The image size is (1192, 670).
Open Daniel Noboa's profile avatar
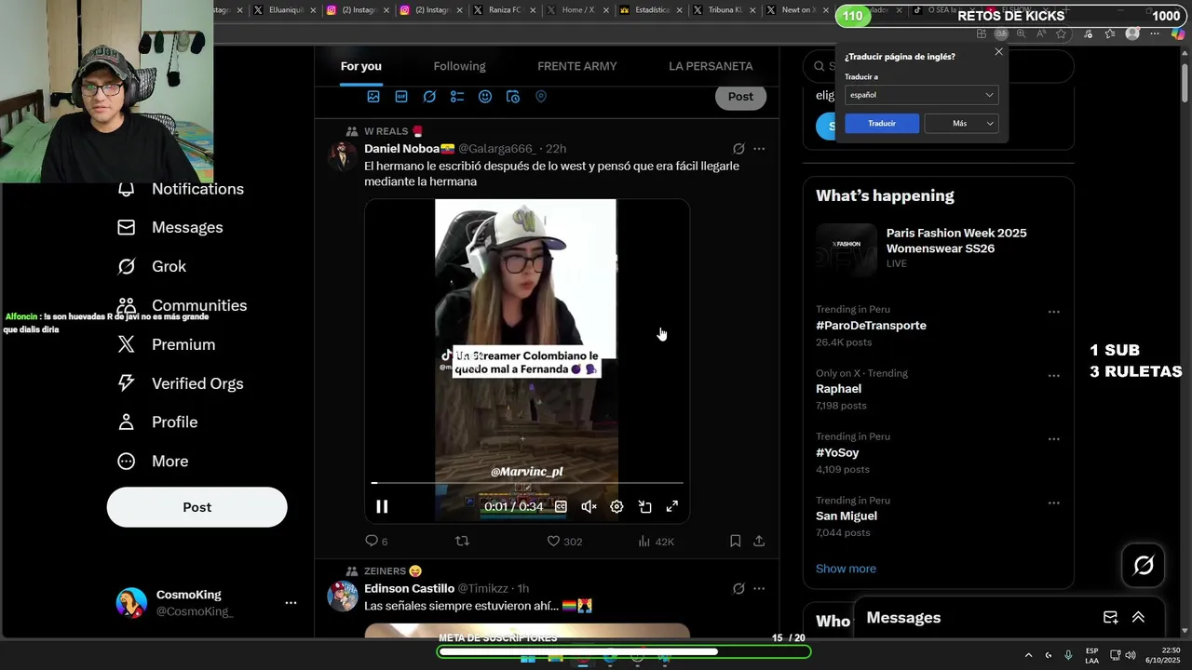342,155
